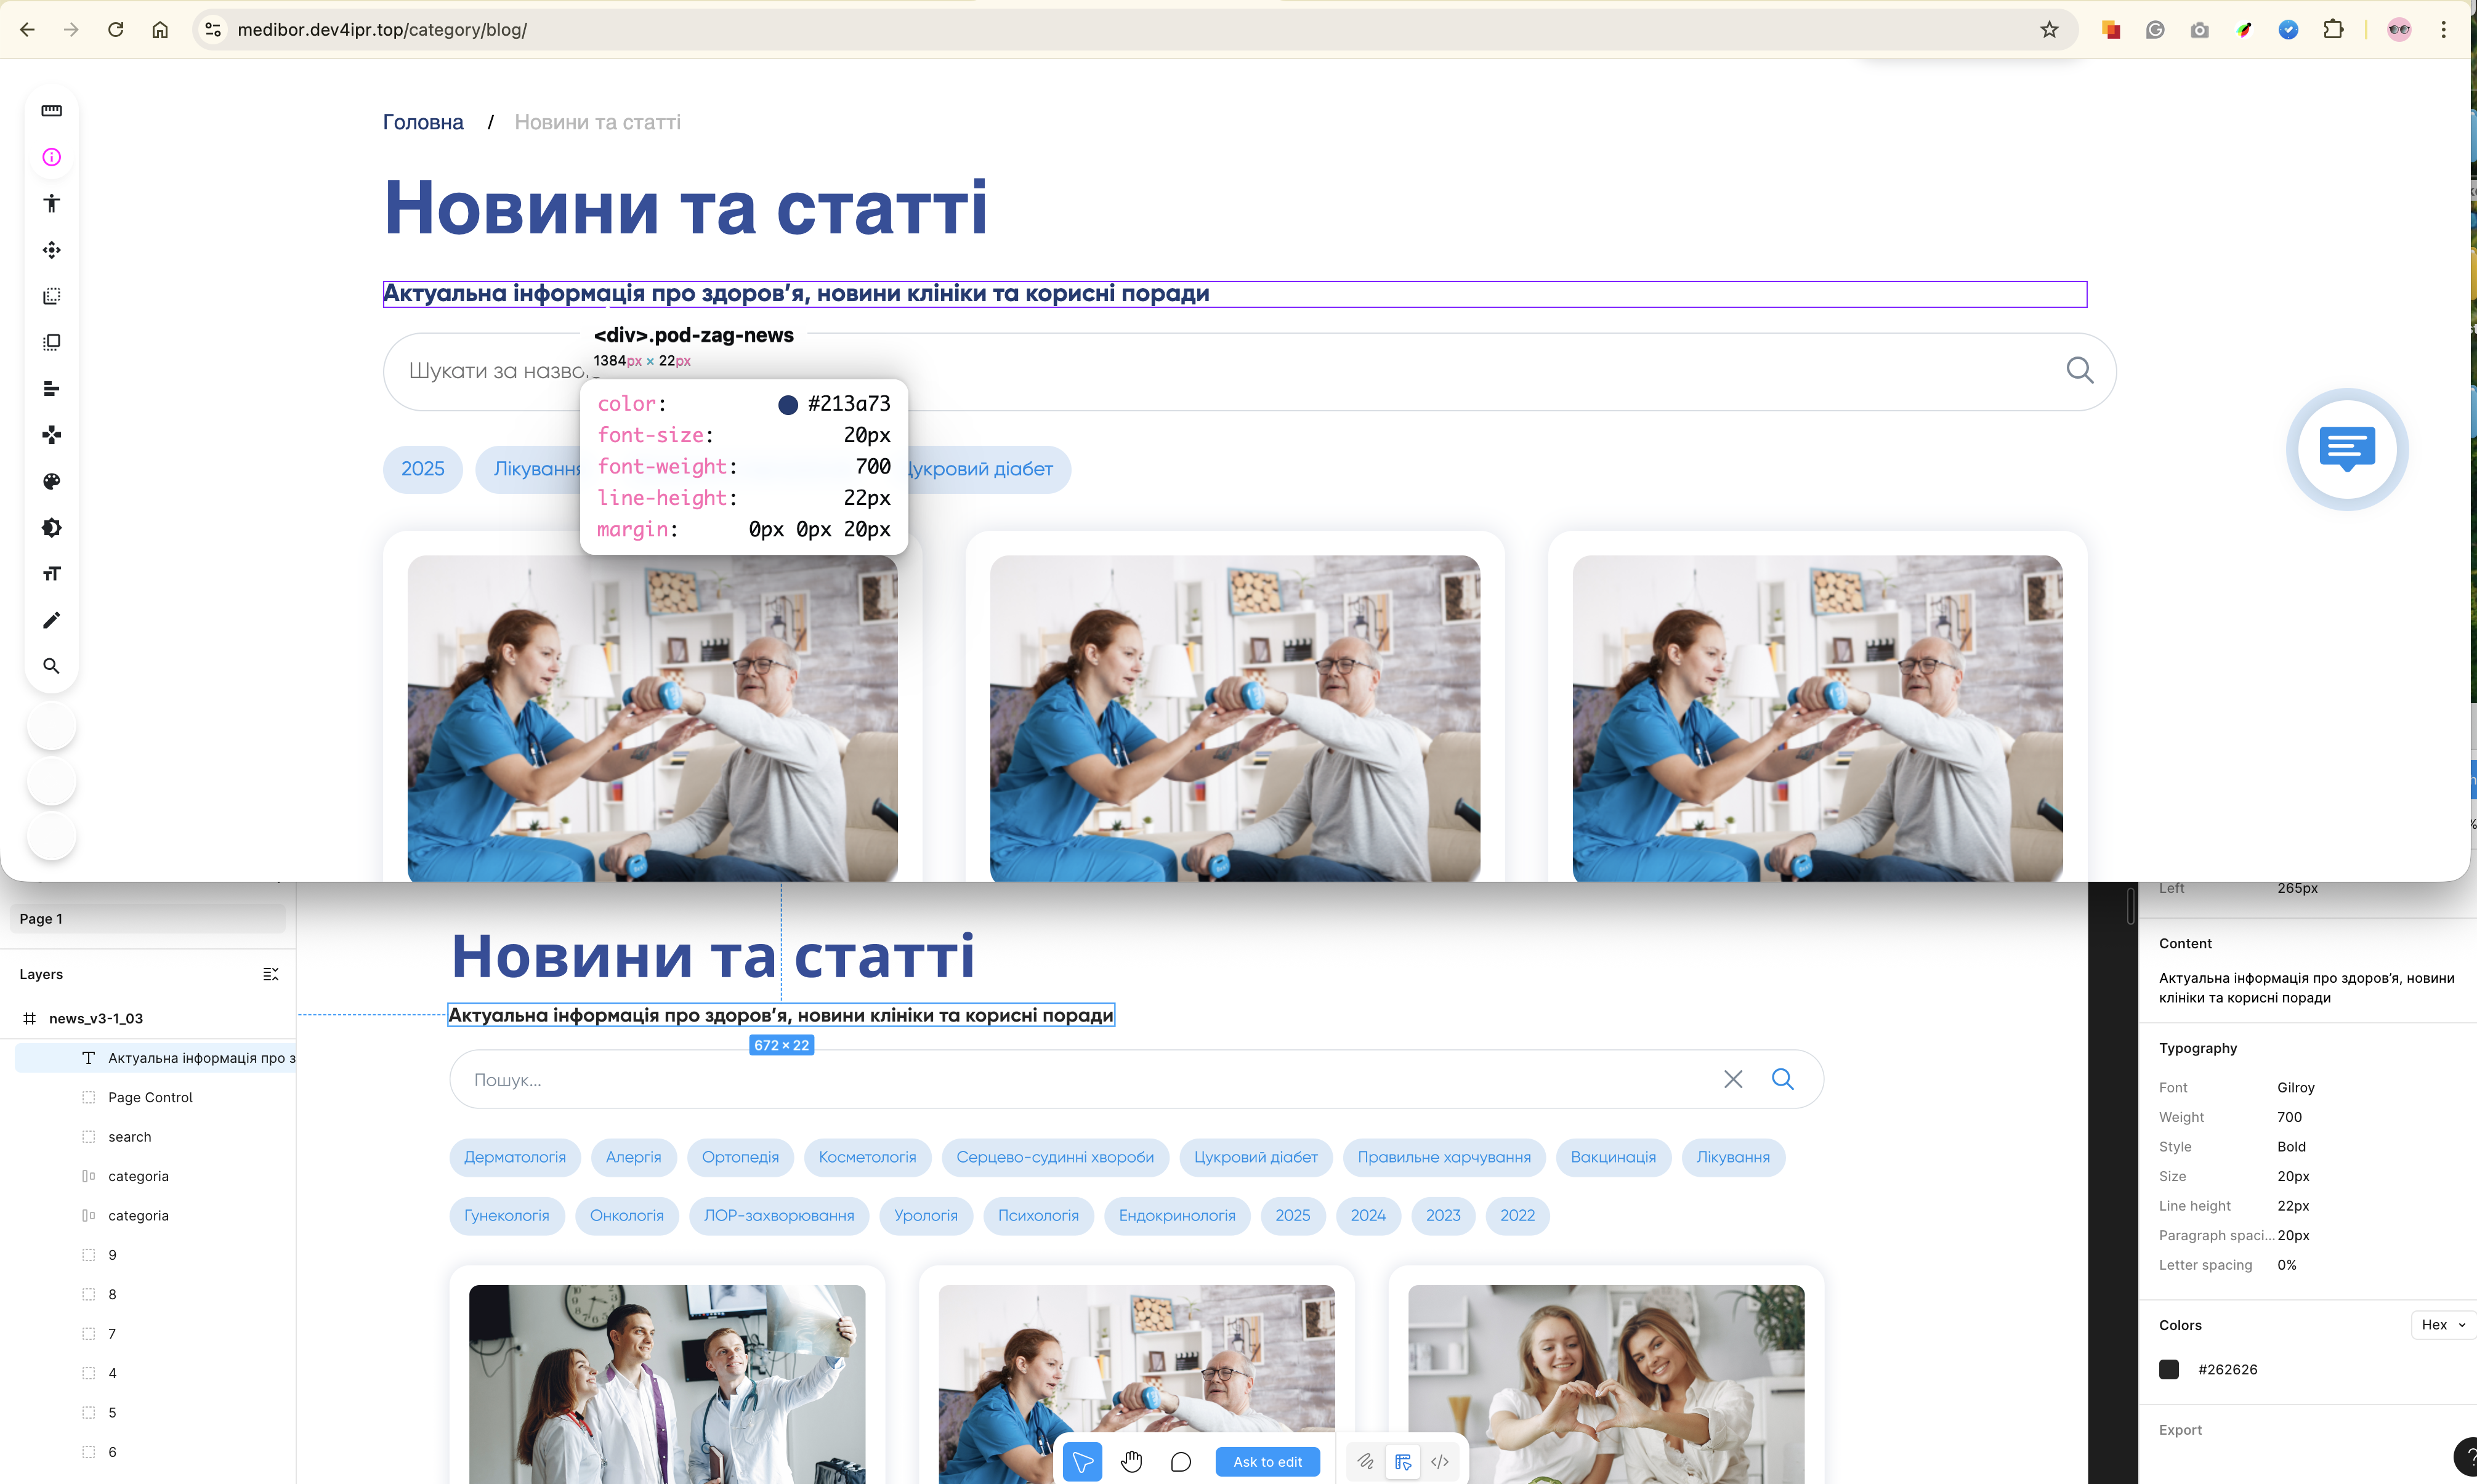This screenshot has width=2477, height=1484.
Task: Click the pencil edit tool icon
Action: [x=51, y=620]
